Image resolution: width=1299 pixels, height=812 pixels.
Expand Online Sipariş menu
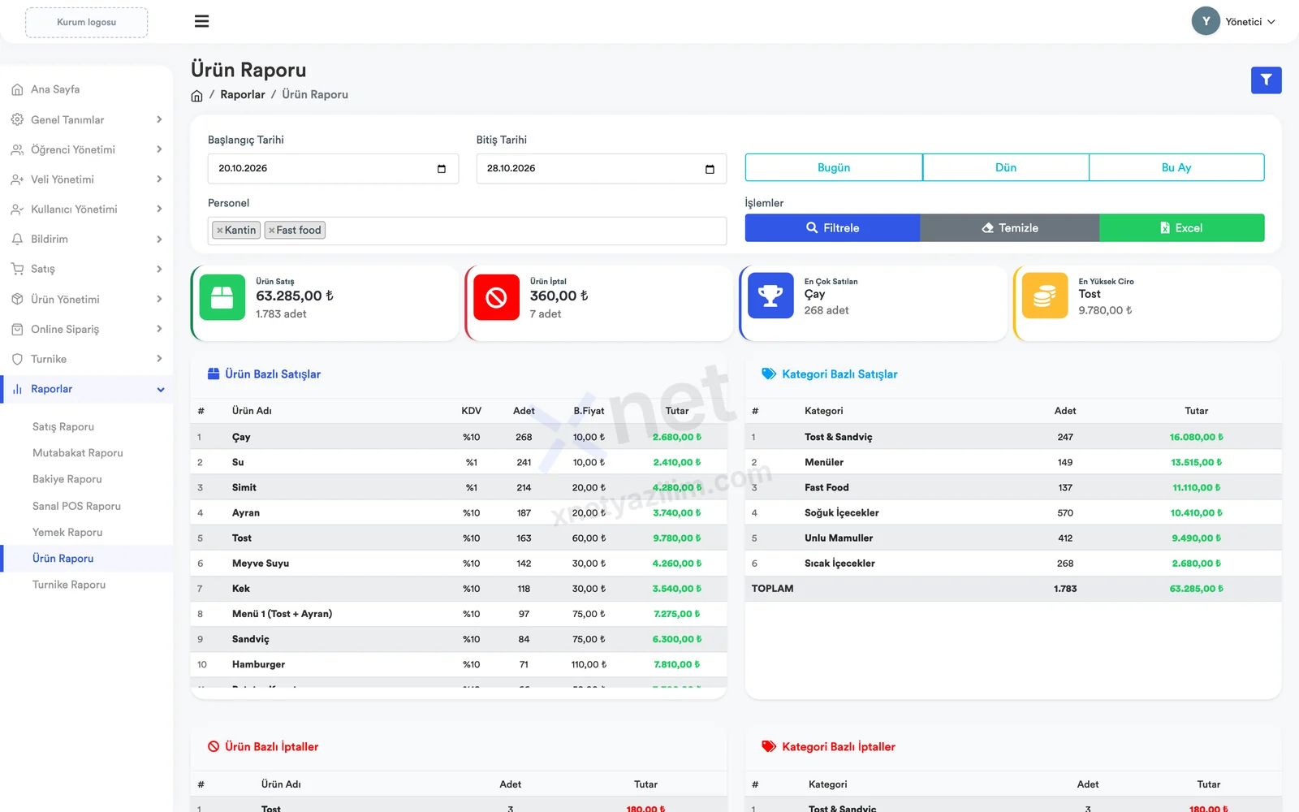point(87,329)
